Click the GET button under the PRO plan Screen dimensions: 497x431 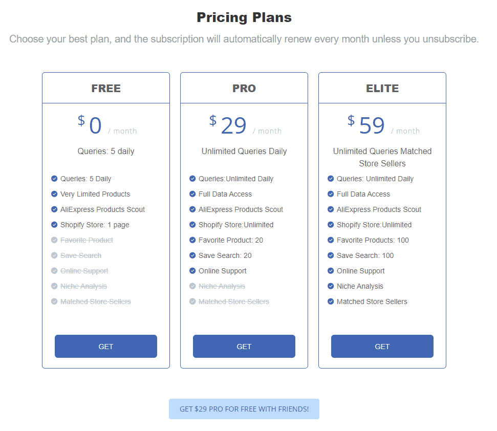point(244,346)
